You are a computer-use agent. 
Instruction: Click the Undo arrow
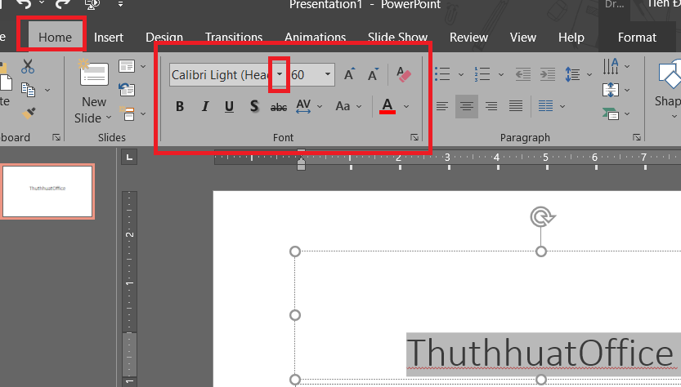coord(25,4)
